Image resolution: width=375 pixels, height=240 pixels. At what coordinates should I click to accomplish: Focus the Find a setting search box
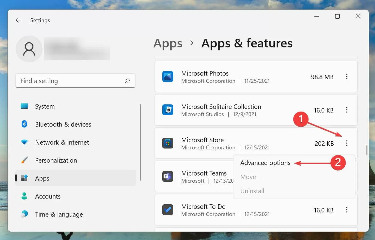click(75, 81)
